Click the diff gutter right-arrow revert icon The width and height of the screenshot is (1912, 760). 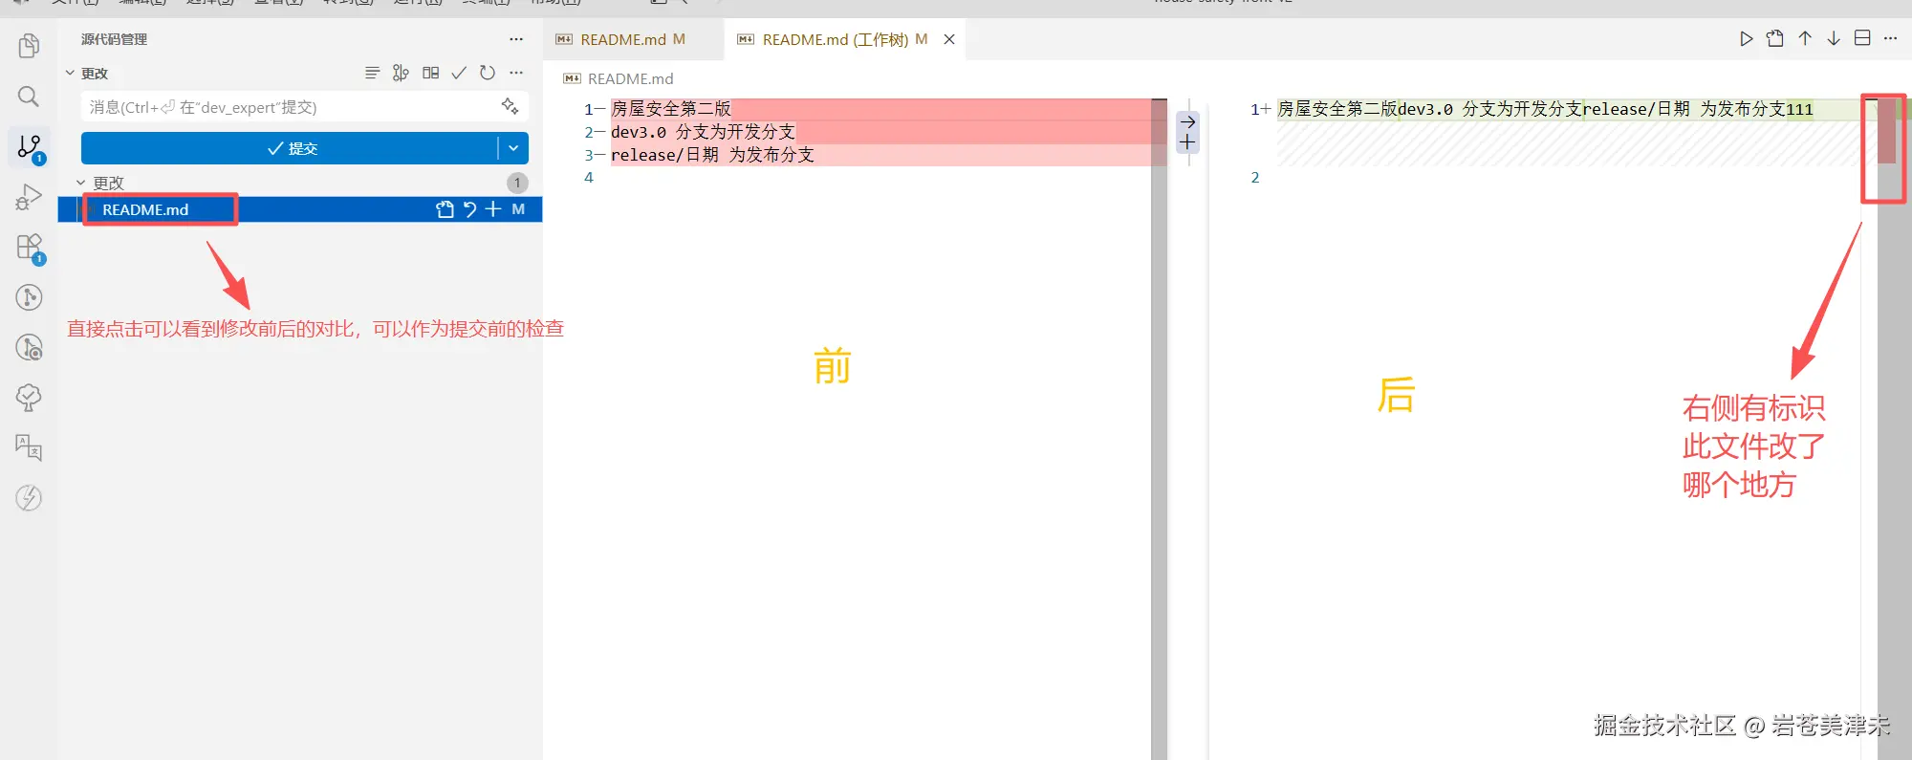click(1187, 121)
